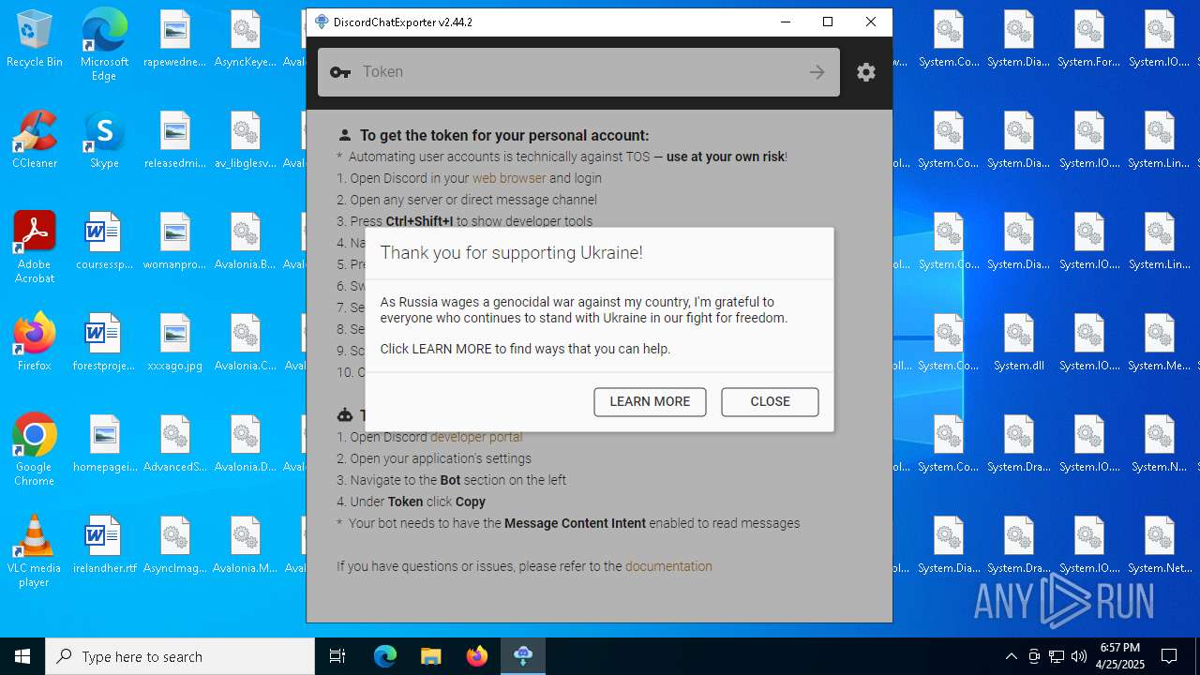
Task: Select the Adobe Acrobat desktop shortcut
Action: click(35, 247)
